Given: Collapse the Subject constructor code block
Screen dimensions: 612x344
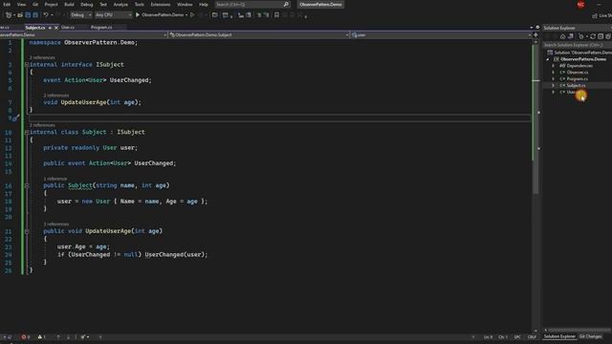Looking at the screenshot, I should click(x=27, y=185).
